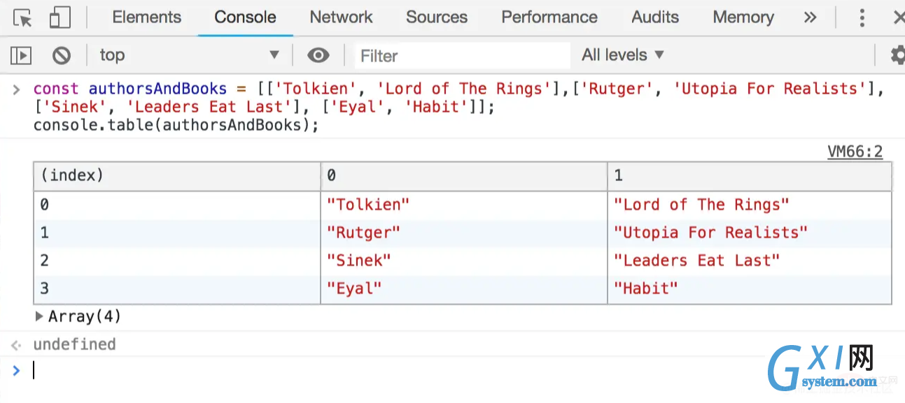This screenshot has height=403, width=905.
Task: Place cursor in the console prompt line
Action: tap(462, 370)
